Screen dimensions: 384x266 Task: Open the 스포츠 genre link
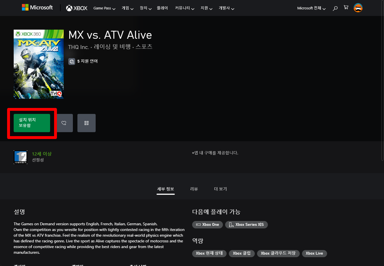[144, 47]
